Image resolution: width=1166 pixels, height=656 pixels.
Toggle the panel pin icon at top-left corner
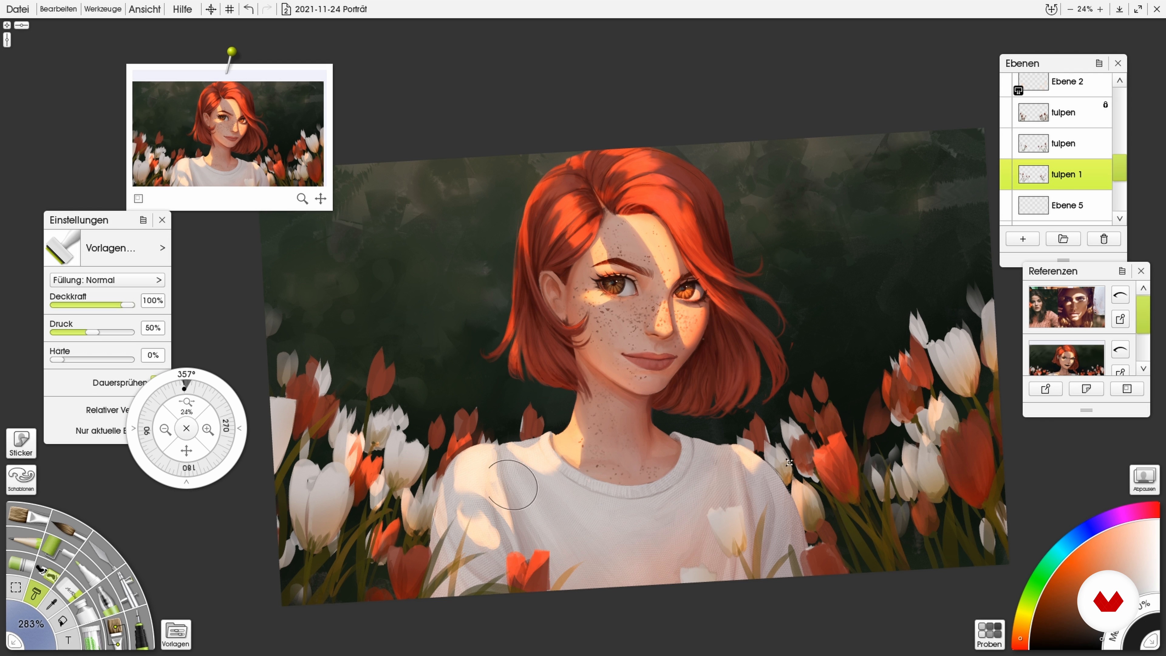click(7, 25)
